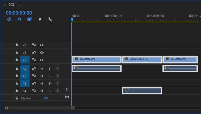Mute track A2

pos(42,76)
